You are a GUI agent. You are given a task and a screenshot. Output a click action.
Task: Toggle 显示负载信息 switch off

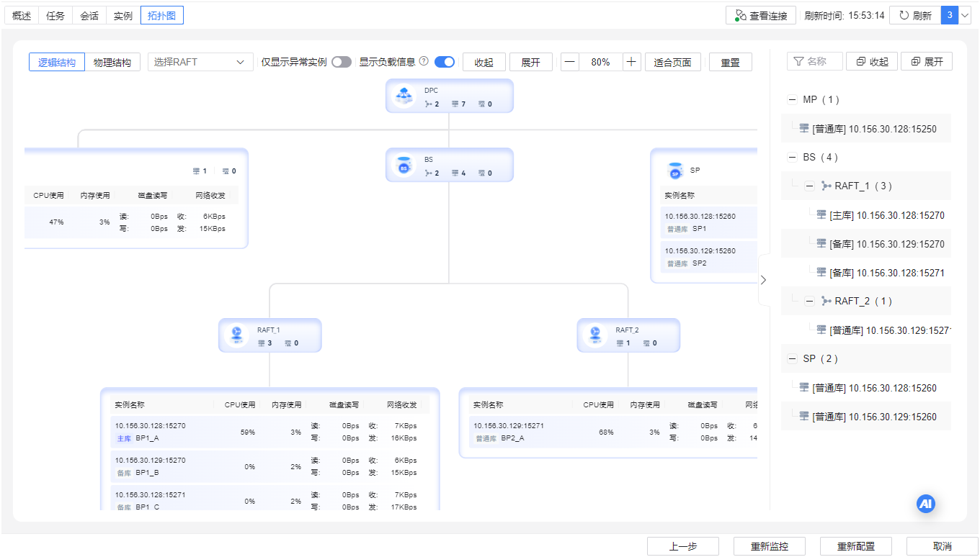(x=445, y=62)
